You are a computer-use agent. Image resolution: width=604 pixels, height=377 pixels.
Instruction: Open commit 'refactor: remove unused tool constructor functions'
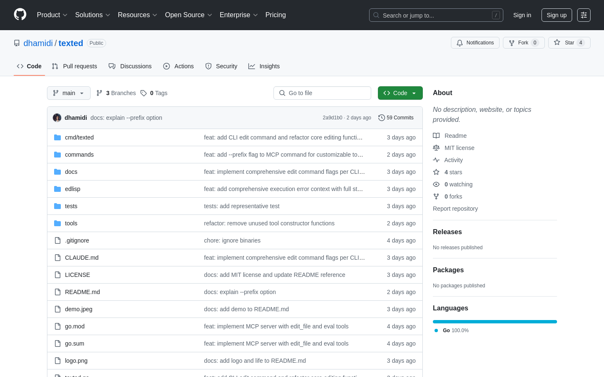[x=269, y=223]
